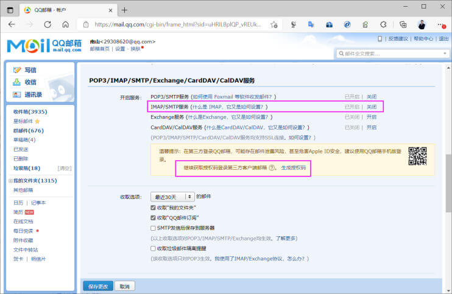Click [清空] next to 垃圾箱

[65, 168]
